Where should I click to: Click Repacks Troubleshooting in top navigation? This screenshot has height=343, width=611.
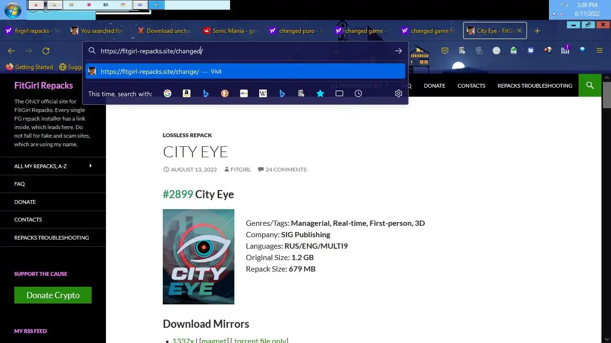[x=535, y=86]
